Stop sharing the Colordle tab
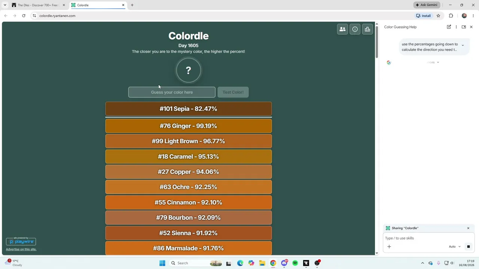Image resolution: width=479 pixels, height=269 pixels. coord(468,228)
